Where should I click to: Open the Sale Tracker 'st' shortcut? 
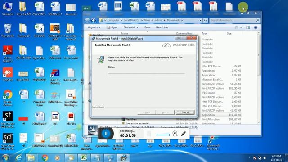click(8, 120)
